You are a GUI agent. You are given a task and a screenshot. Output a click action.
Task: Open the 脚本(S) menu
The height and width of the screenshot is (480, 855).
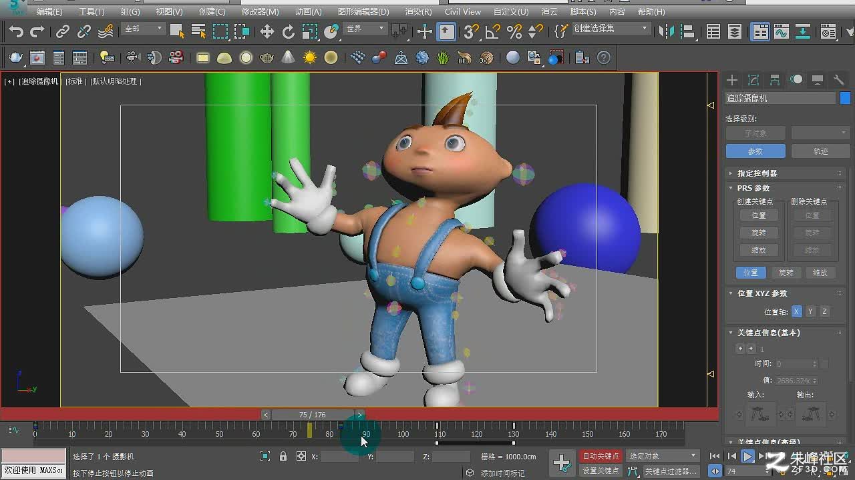point(583,12)
